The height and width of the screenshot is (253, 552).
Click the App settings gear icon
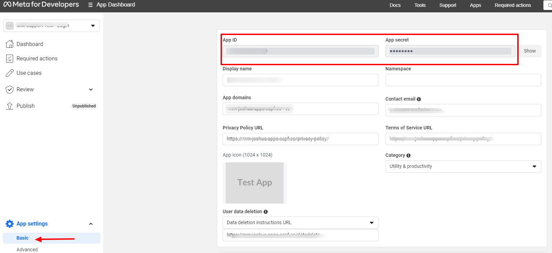point(10,224)
